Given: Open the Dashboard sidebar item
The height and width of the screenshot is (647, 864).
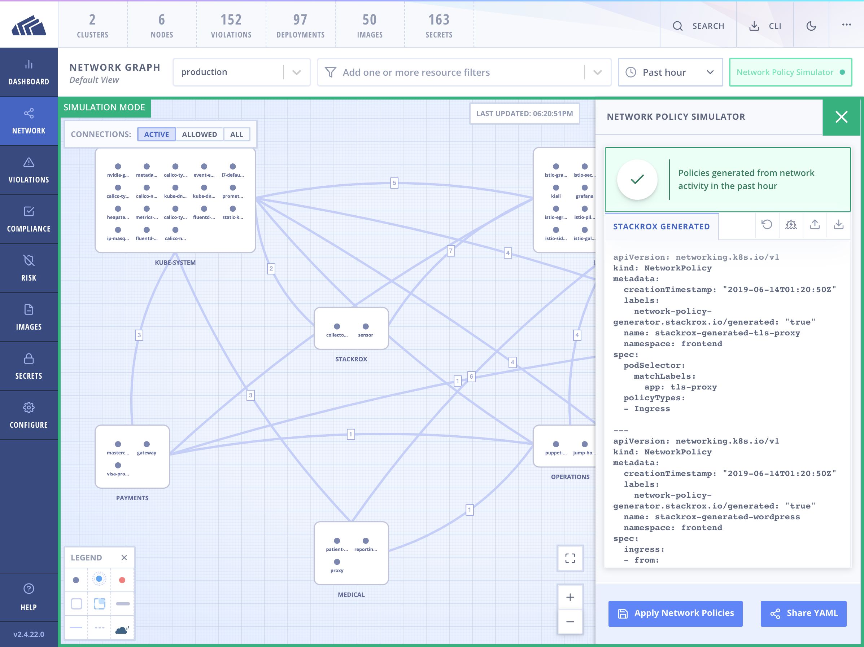Looking at the screenshot, I should pyautogui.click(x=29, y=72).
